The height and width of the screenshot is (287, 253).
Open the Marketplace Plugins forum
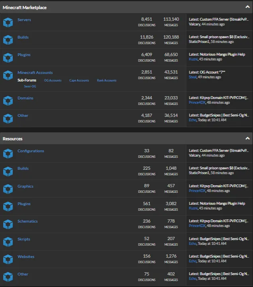(24, 55)
